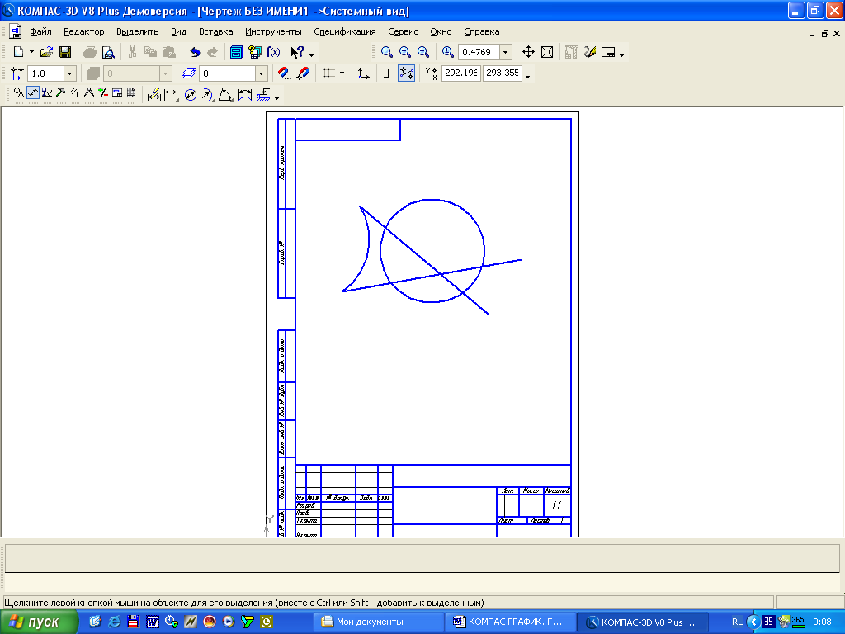Open the editing panel hammer icon
The height and width of the screenshot is (634, 845).
point(61,94)
